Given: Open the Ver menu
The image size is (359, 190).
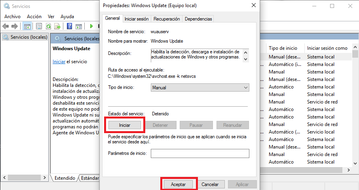Looking at the screenshot, I should click(51, 17).
